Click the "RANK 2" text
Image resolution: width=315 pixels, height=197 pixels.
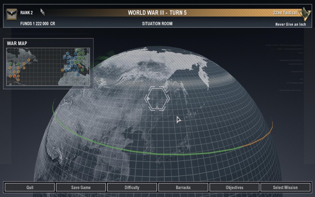pyautogui.click(x=26, y=13)
